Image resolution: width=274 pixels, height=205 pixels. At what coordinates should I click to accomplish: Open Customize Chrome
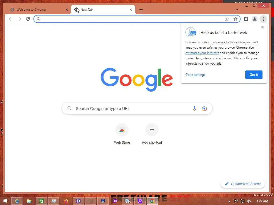point(243,184)
